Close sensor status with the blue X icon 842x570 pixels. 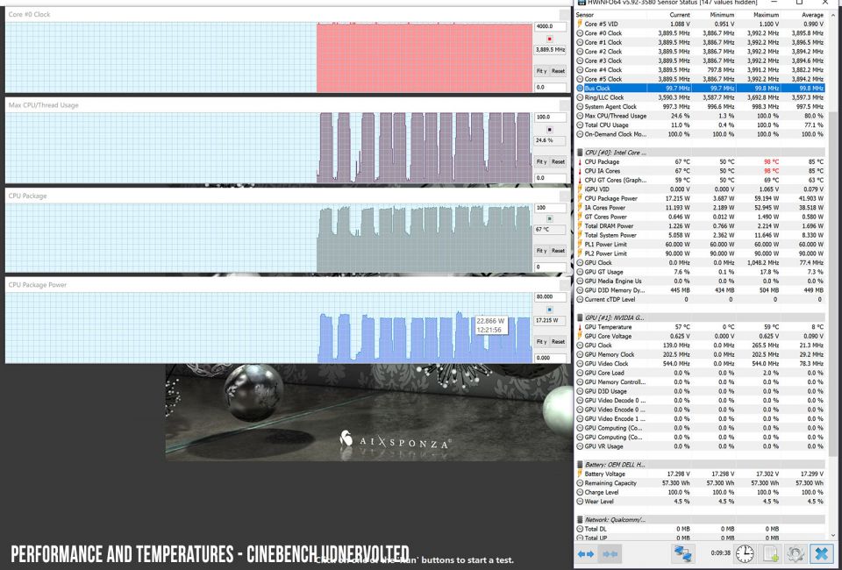coord(821,553)
